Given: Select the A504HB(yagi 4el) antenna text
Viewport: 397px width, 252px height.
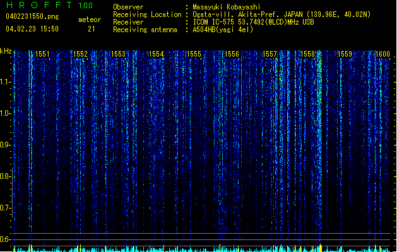Looking at the screenshot, I should coord(223,30).
